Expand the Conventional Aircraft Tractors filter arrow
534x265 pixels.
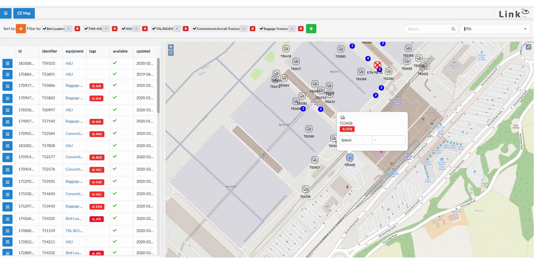(x=244, y=29)
